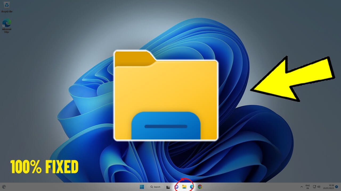Screen dimensions: 341x191
Task: Open the Windows Start menu
Action: (x=142, y=187)
